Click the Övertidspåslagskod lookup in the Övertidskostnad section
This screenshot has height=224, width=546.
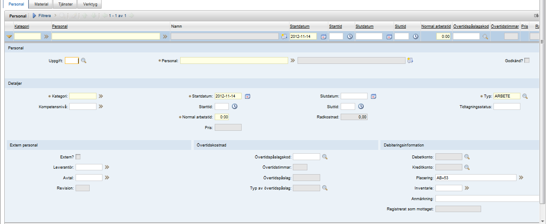click(325, 157)
